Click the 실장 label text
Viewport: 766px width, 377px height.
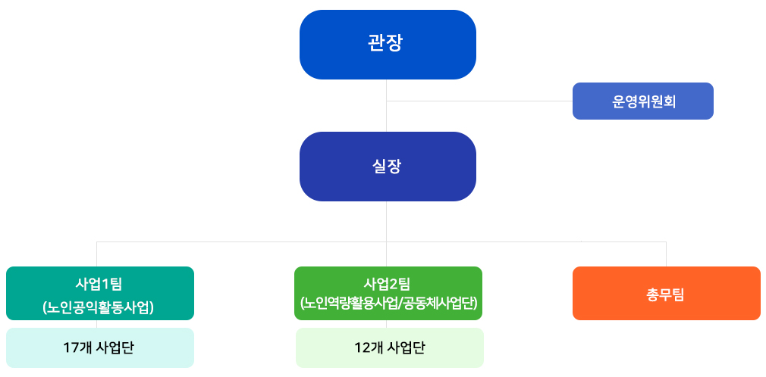point(387,167)
